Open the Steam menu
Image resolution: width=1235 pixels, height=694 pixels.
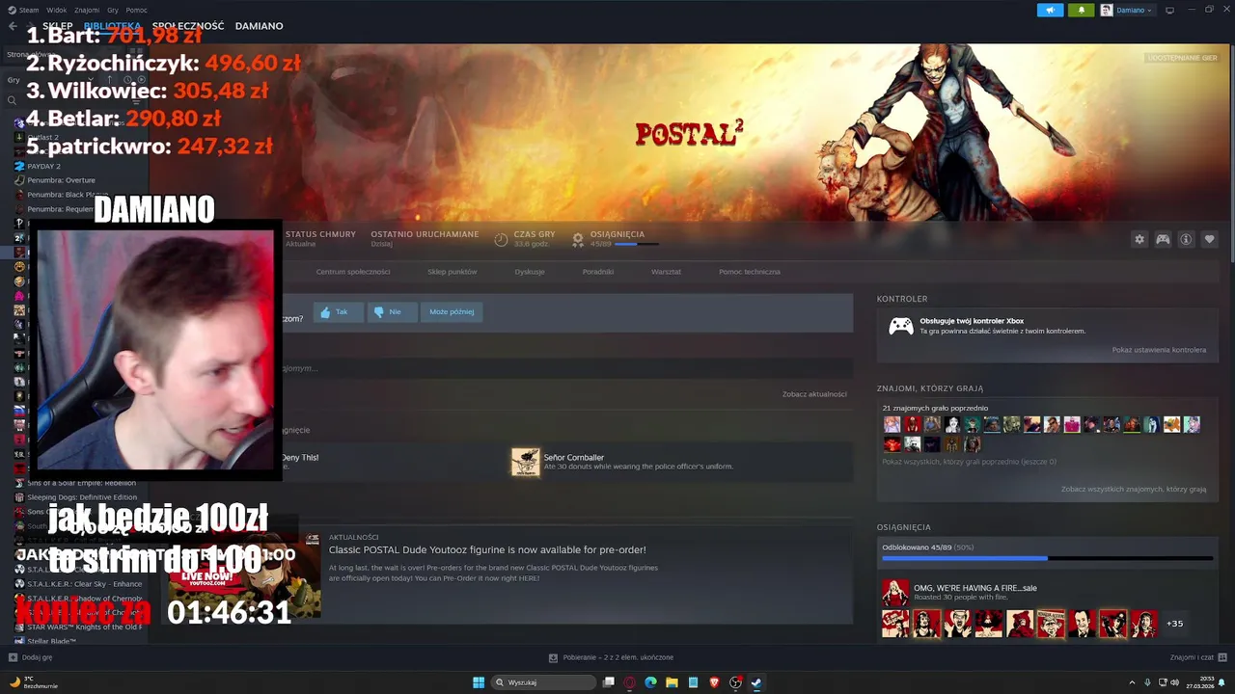click(24, 10)
